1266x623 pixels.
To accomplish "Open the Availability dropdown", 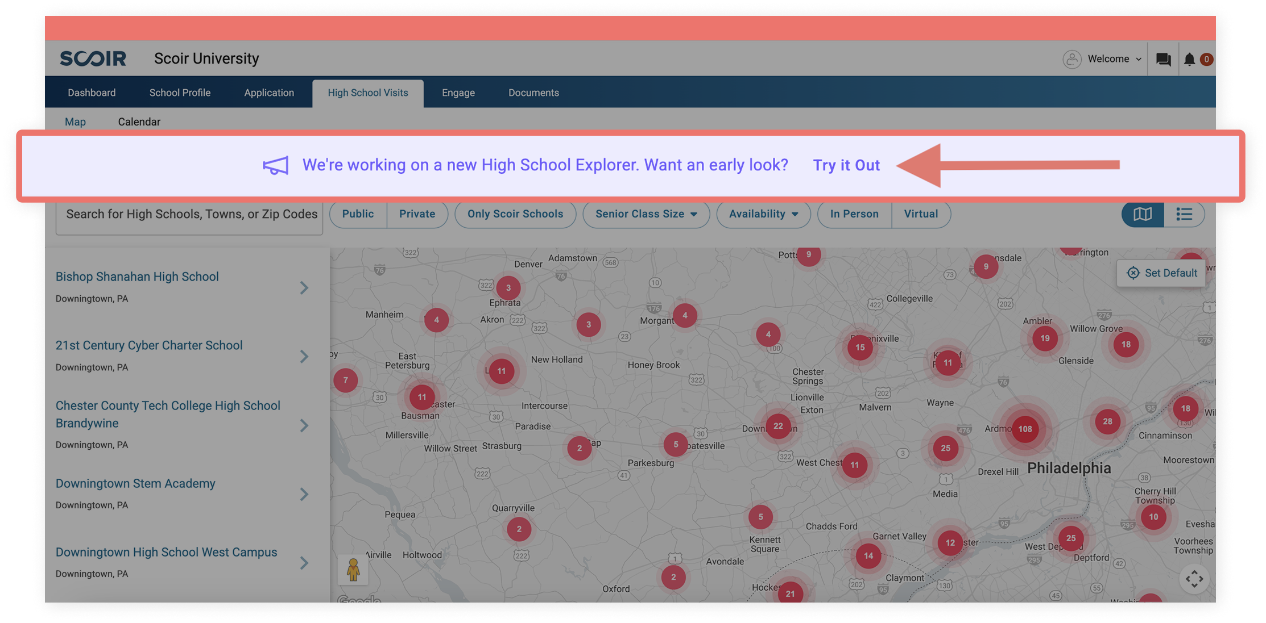I will point(763,214).
